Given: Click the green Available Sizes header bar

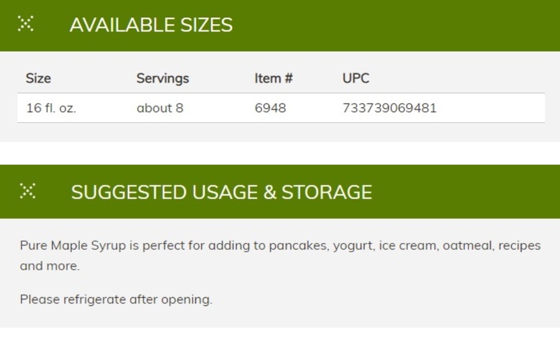Looking at the screenshot, I should pos(280,25).
